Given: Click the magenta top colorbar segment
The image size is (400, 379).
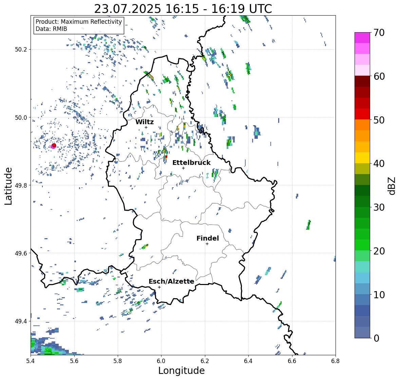Looking at the screenshot, I should pos(362,38).
